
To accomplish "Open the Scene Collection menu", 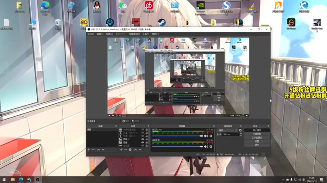I will coord(134,34).
